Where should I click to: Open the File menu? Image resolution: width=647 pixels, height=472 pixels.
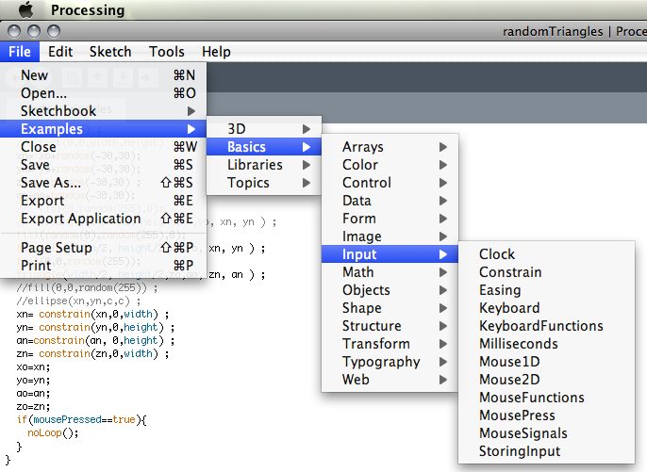(20, 52)
